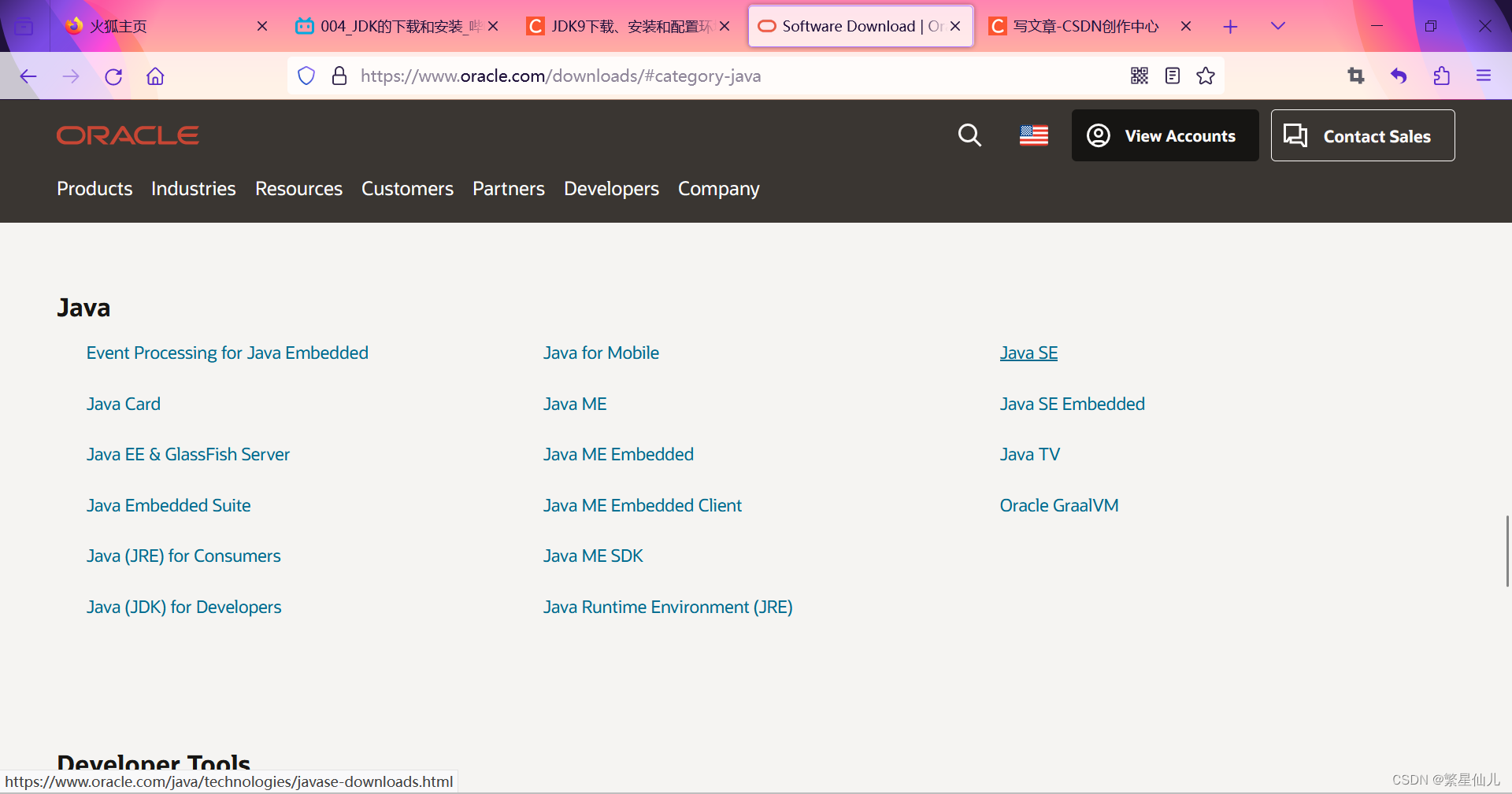1512x794 pixels.
Task: Open Event Processing for Java Embedded link
Action: click(x=228, y=353)
